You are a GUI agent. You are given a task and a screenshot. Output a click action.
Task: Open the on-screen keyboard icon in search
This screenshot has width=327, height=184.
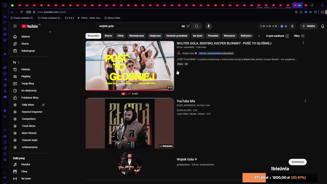click(183, 26)
